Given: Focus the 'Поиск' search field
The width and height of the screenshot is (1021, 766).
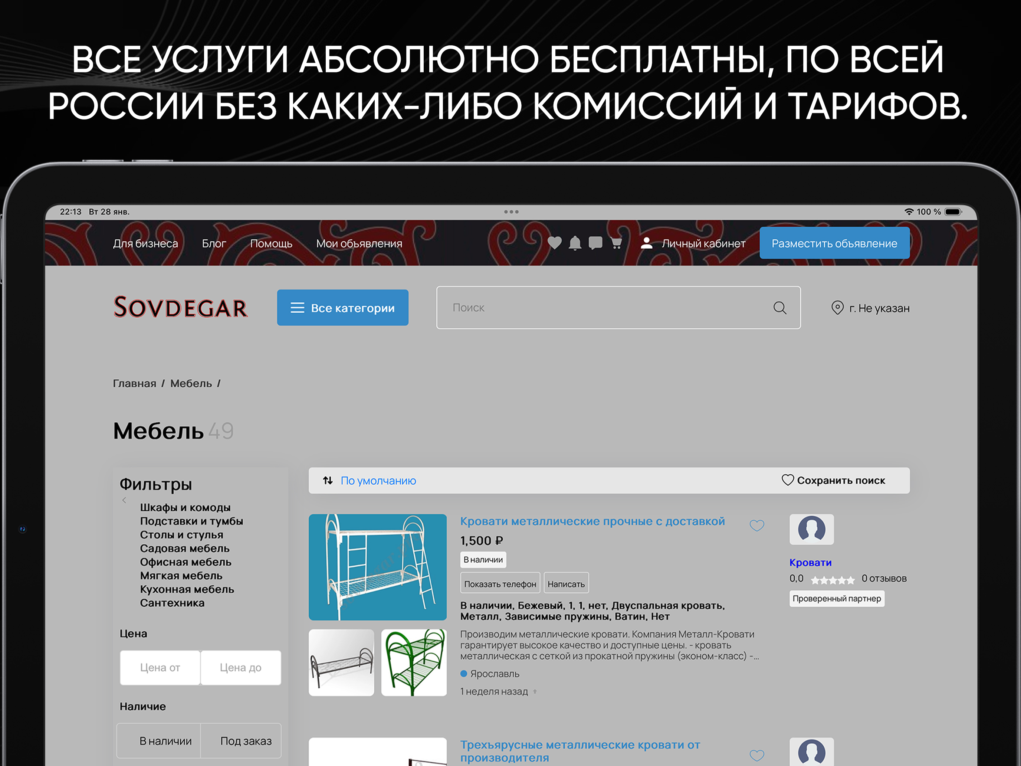Looking at the screenshot, I should (618, 308).
